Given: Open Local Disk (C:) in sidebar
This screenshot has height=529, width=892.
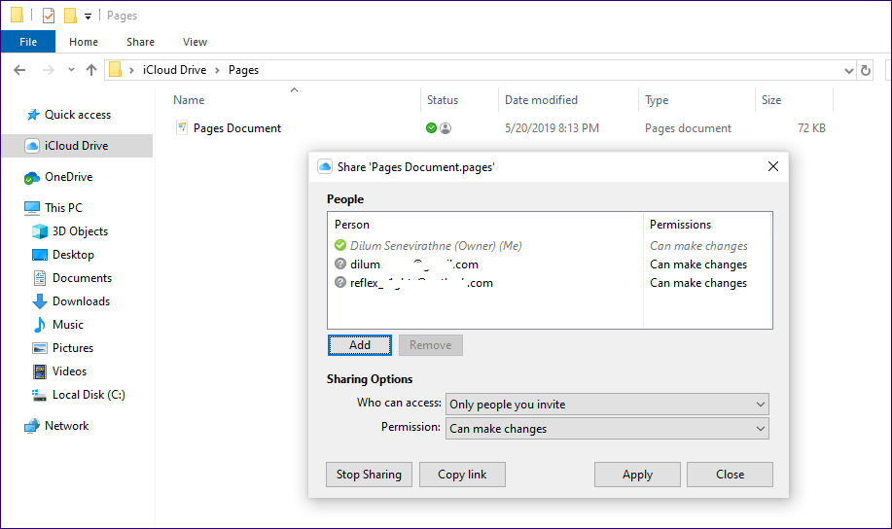Looking at the screenshot, I should coord(89,395).
